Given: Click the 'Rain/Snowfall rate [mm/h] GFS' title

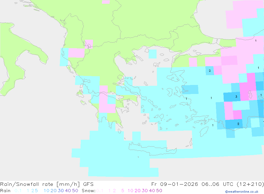Looking at the screenshot, I should [47, 184].
